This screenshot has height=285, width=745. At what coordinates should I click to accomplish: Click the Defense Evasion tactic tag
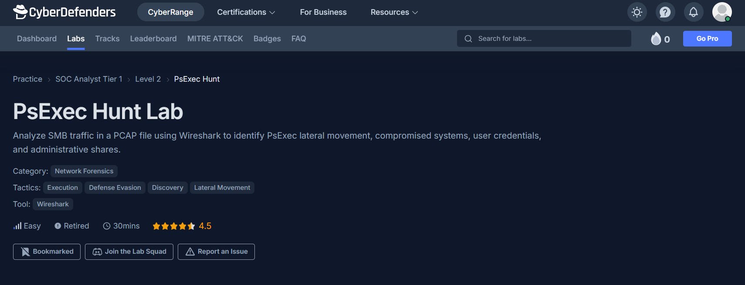pos(115,188)
